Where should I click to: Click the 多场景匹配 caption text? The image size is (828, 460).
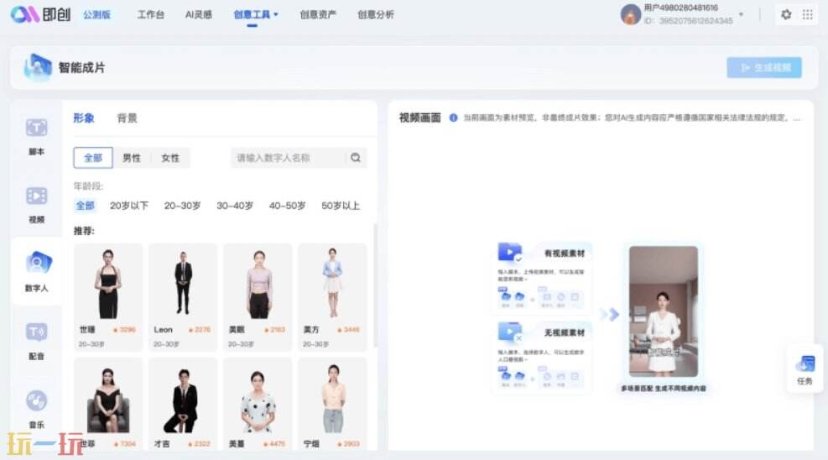(664, 388)
